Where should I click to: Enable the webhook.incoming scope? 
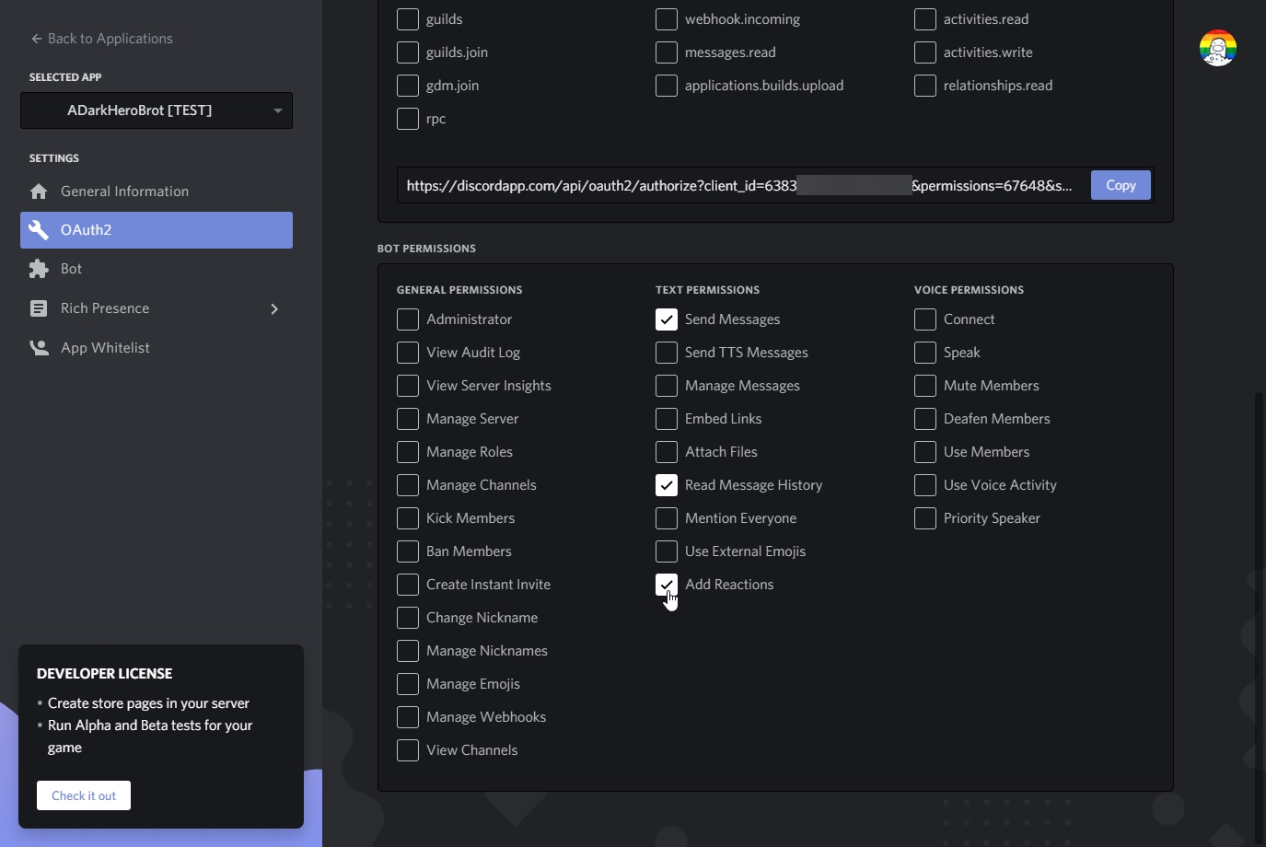point(667,19)
